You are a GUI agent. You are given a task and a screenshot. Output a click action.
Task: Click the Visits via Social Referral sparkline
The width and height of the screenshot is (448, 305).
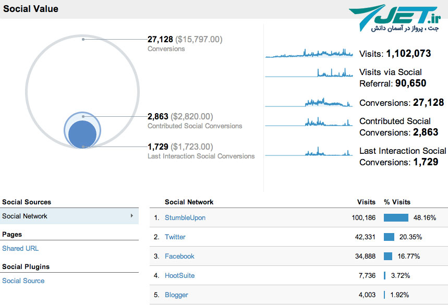(309, 72)
